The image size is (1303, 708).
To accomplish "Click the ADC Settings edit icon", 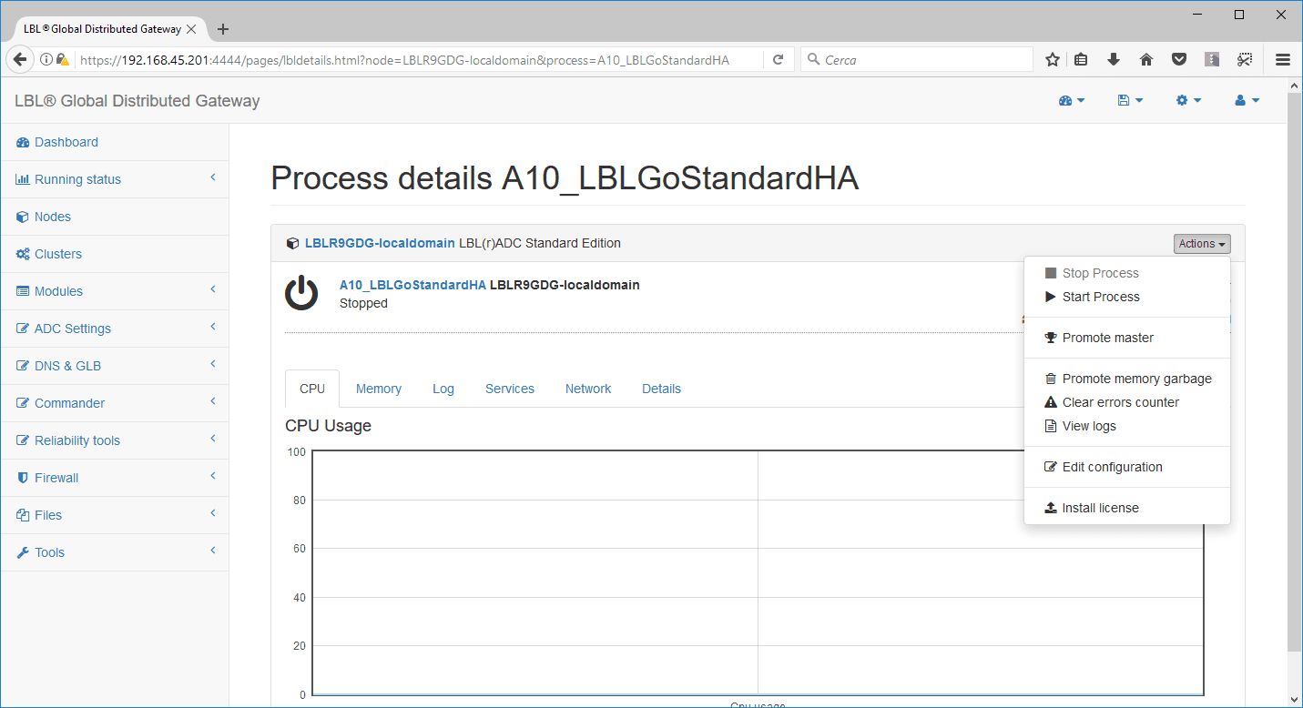I will (x=23, y=329).
